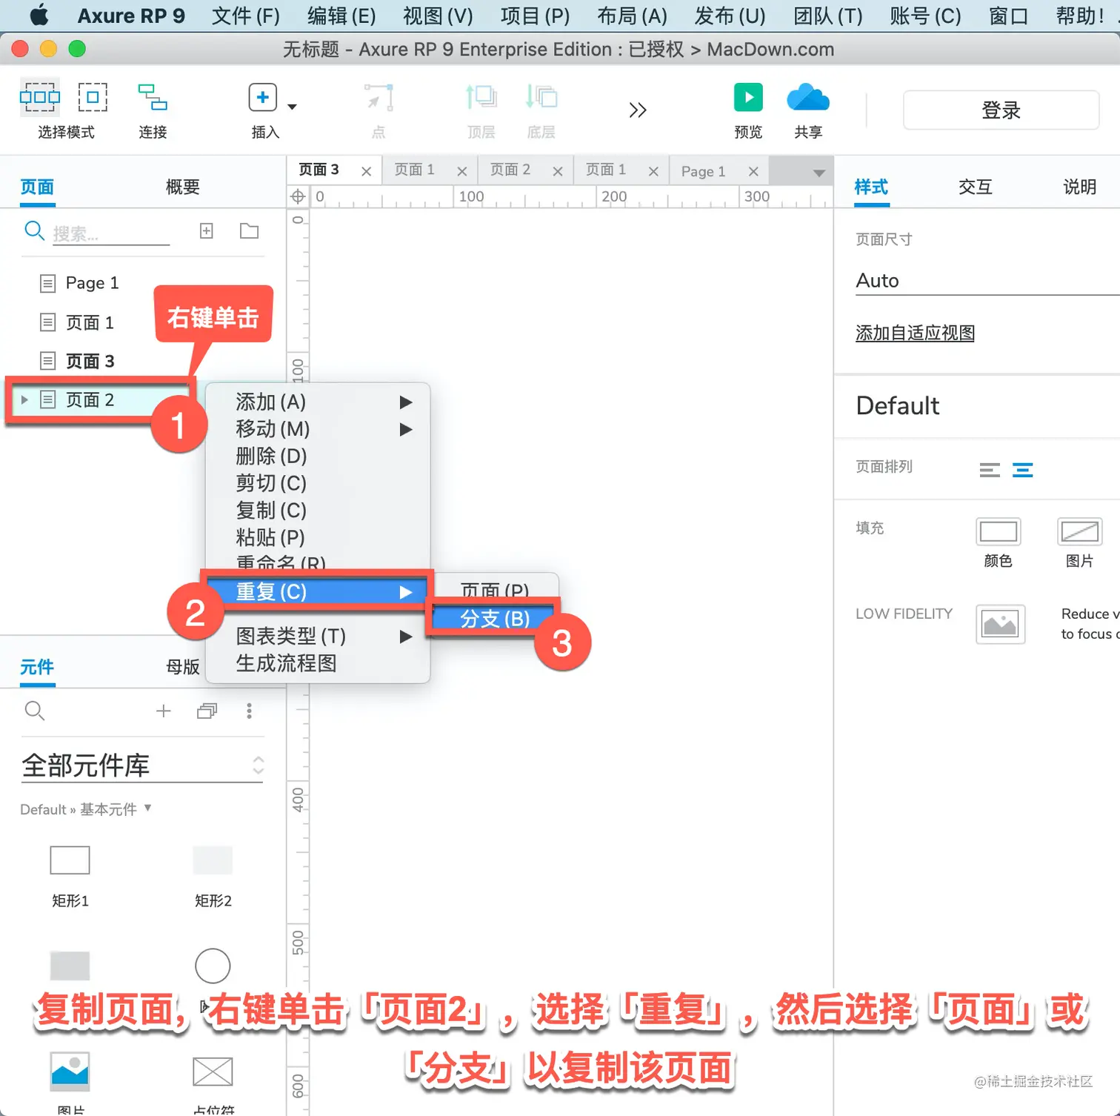The image size is (1120, 1116).
Task: Choose 移动 (M) in context menu
Action: (x=318, y=429)
